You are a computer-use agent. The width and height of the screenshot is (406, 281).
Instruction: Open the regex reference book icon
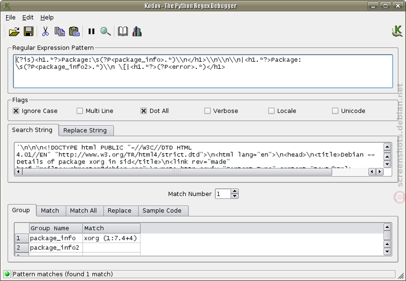click(x=123, y=31)
